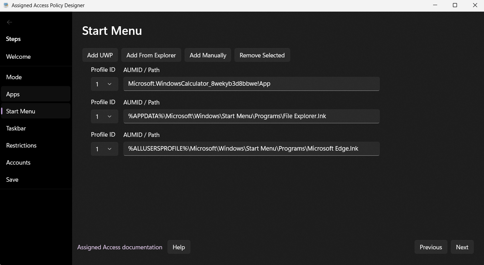
Task: Open the Apps step
Action: coord(13,94)
